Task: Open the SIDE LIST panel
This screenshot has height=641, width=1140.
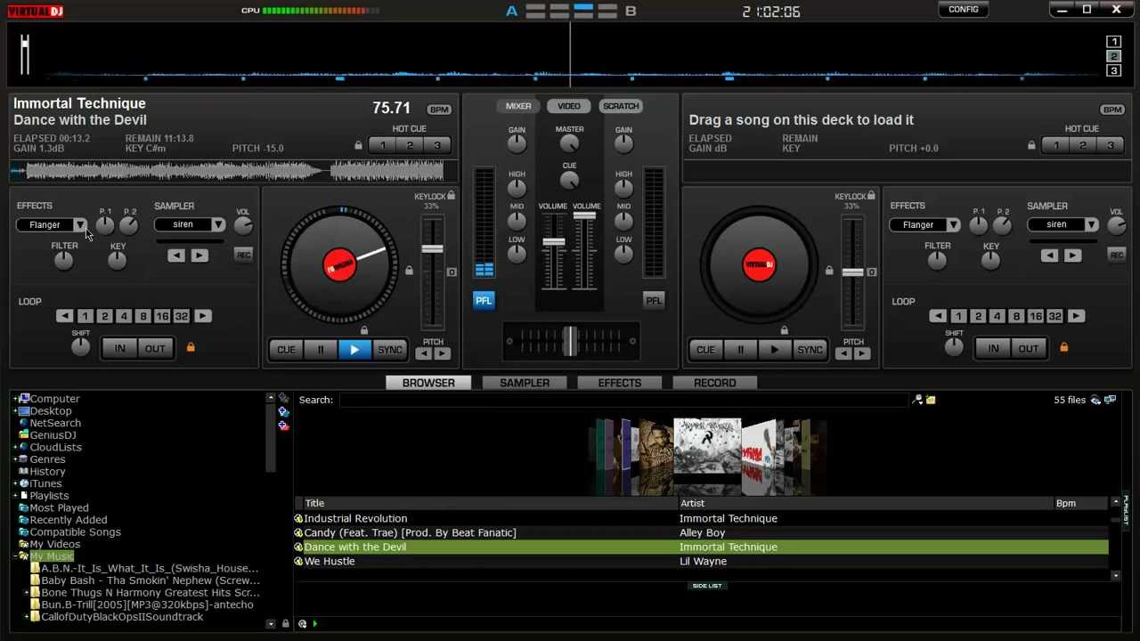Action: [706, 586]
